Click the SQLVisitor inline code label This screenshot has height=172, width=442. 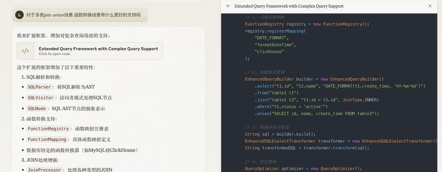pyautogui.click(x=41, y=98)
